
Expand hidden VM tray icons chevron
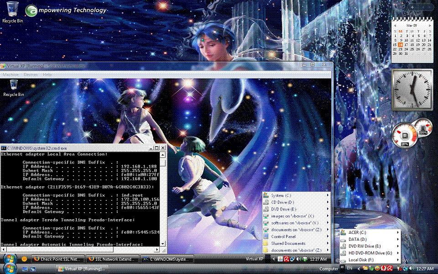[274, 259]
